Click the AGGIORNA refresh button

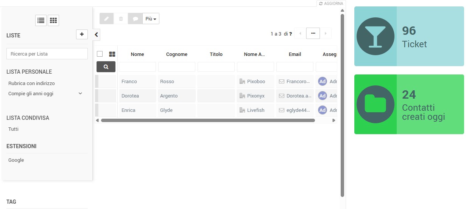[331, 3]
